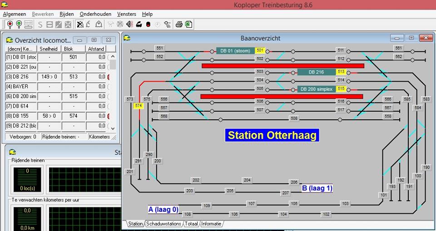Click the crossed-out locomotive toolbar icon
This screenshot has height=231, width=436.
80,25
